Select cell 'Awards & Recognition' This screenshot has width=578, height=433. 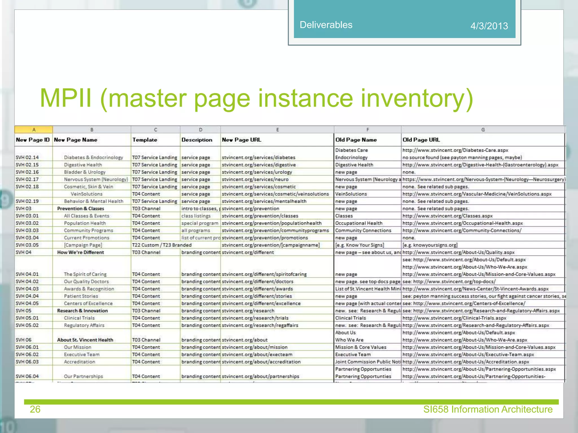[x=92, y=289]
